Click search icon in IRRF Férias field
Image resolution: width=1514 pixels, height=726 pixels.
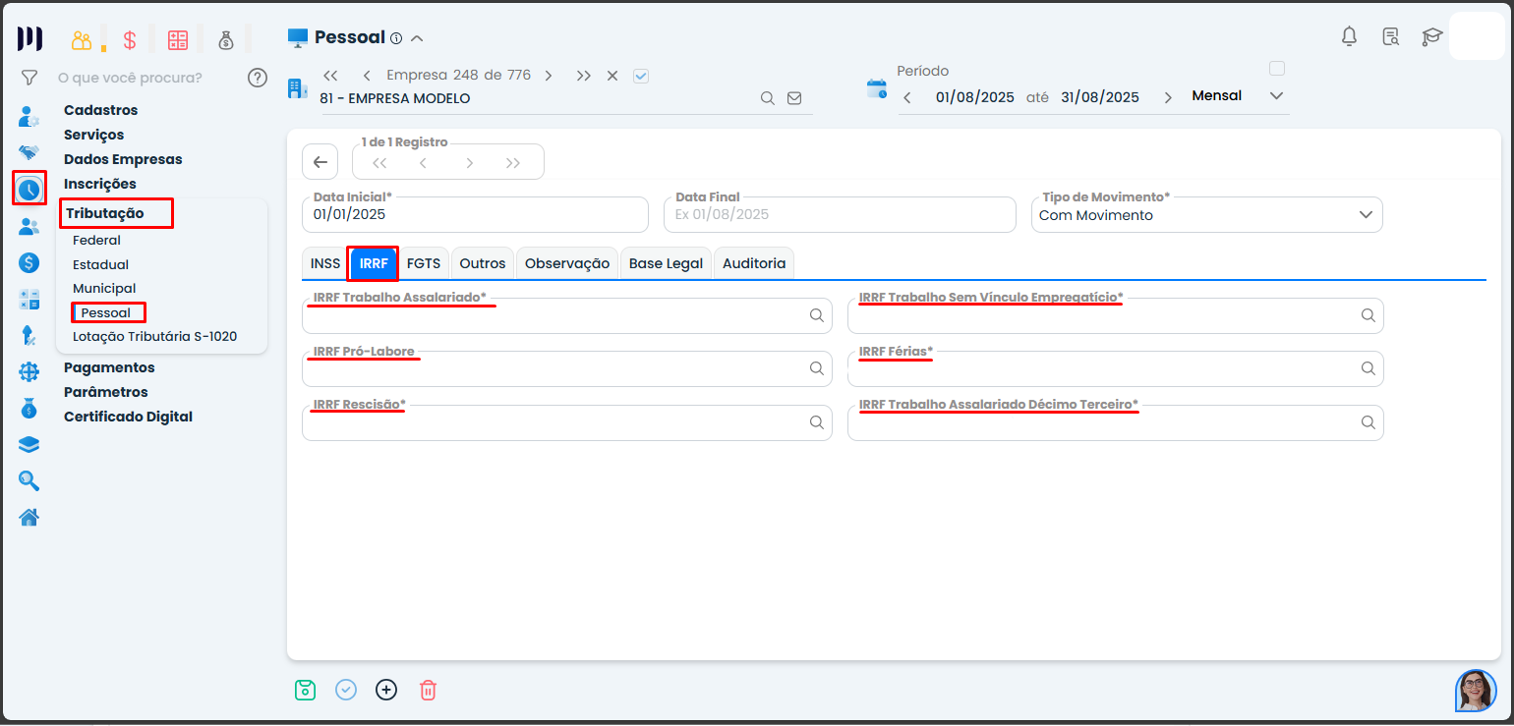click(x=1368, y=368)
